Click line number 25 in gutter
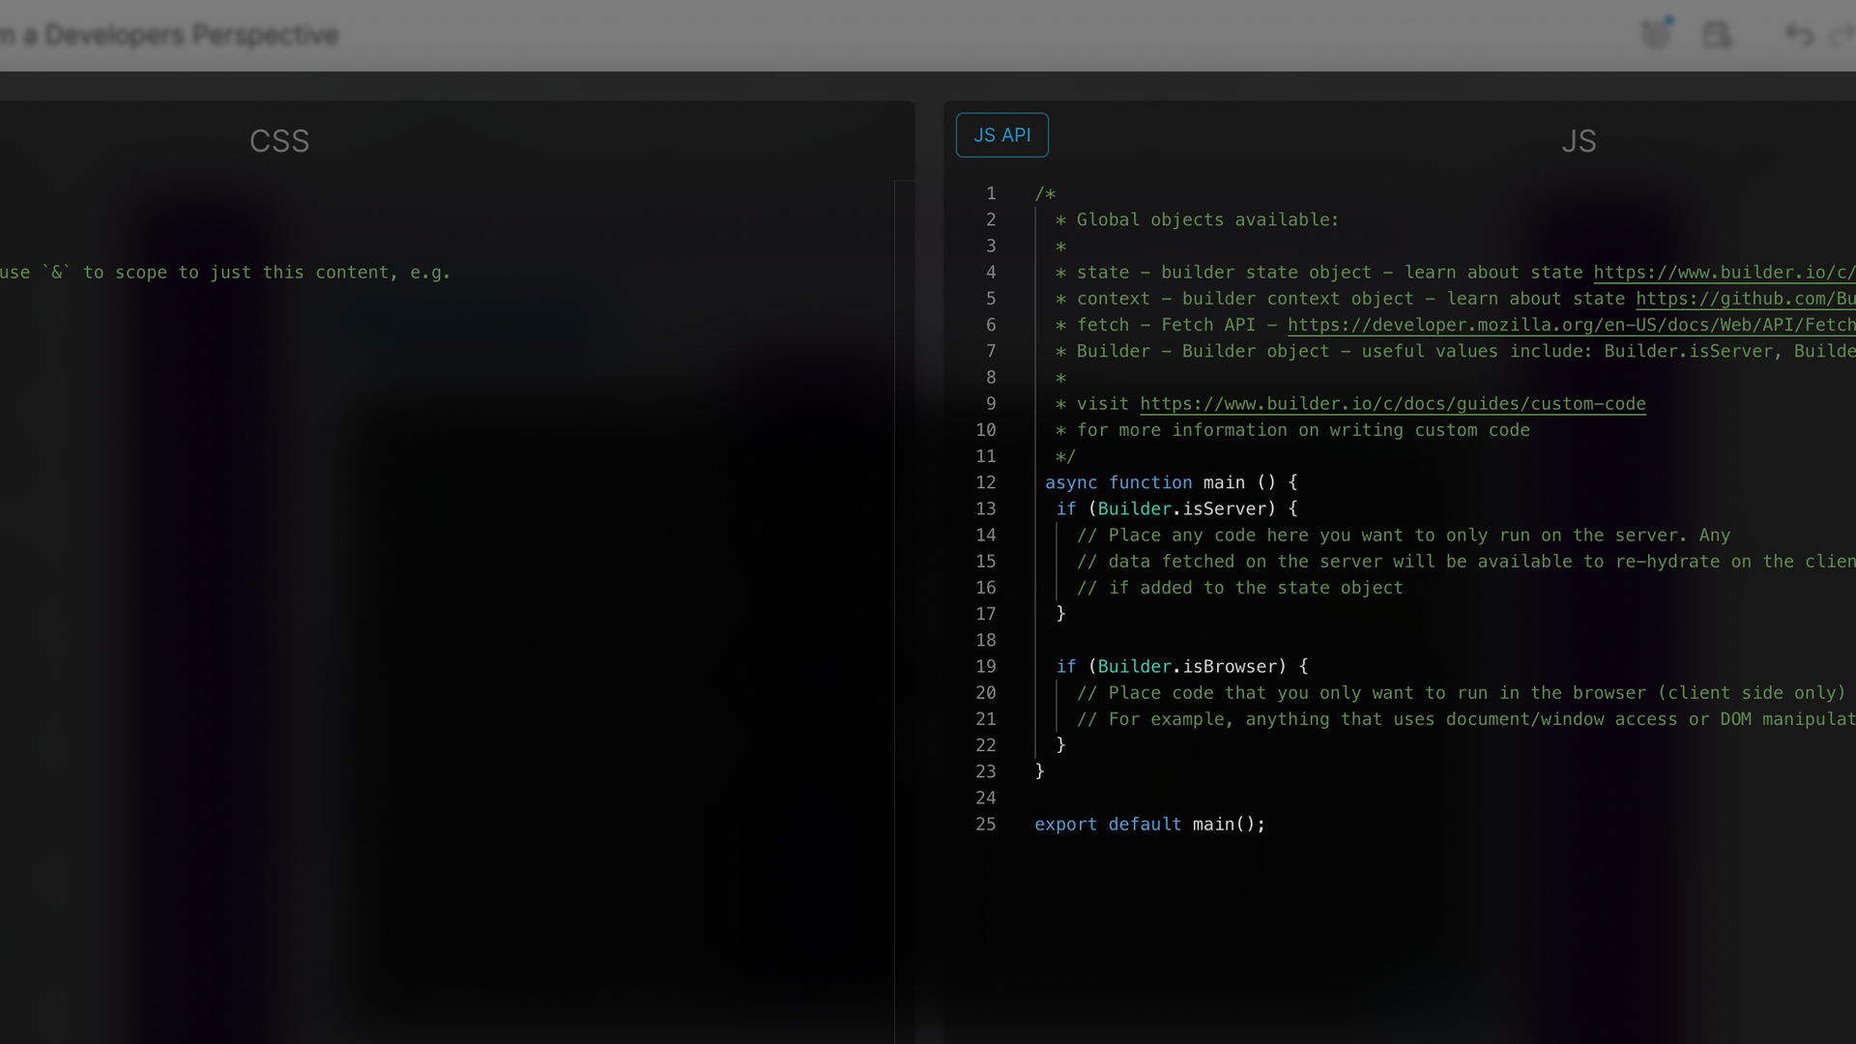The width and height of the screenshot is (1856, 1044). 985,825
